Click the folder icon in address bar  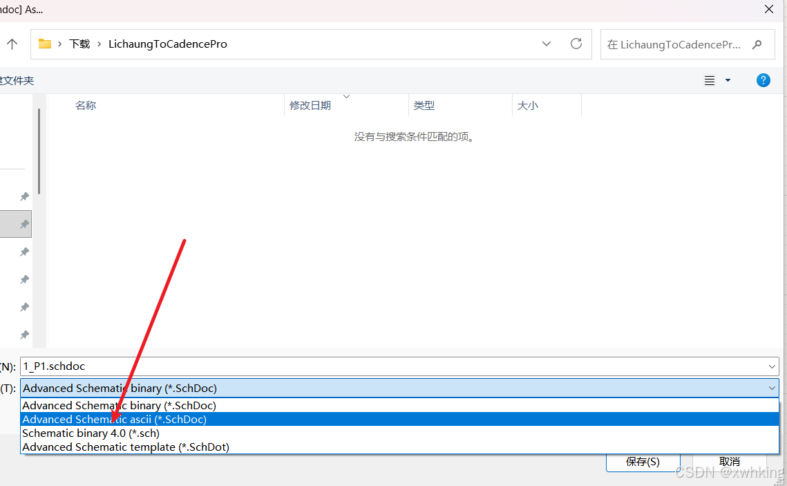[45, 44]
